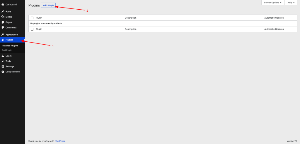Click the Automatic Updates header at top

[x=274, y=18]
